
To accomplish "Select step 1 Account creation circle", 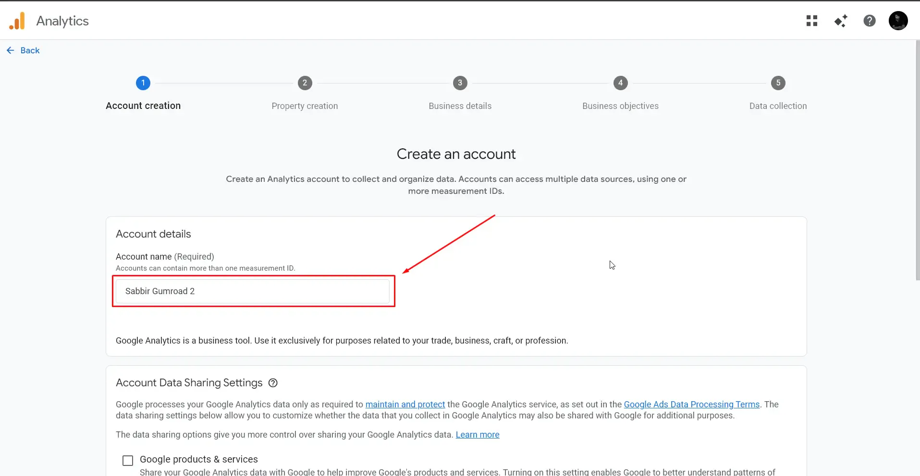I will pyautogui.click(x=143, y=83).
